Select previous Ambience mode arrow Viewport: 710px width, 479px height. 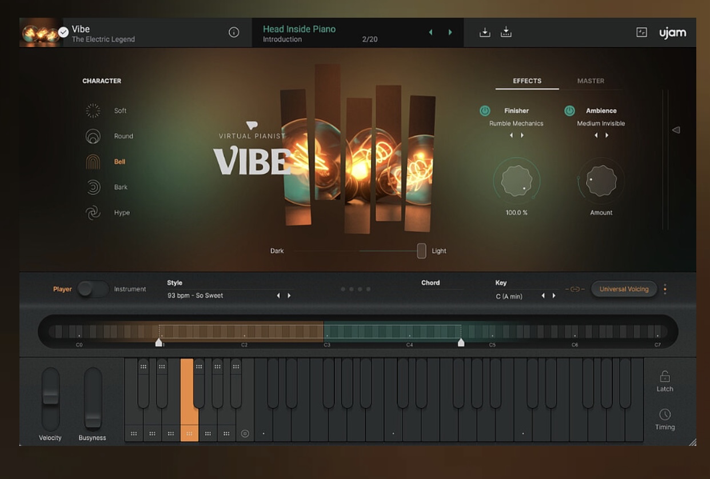coord(596,135)
